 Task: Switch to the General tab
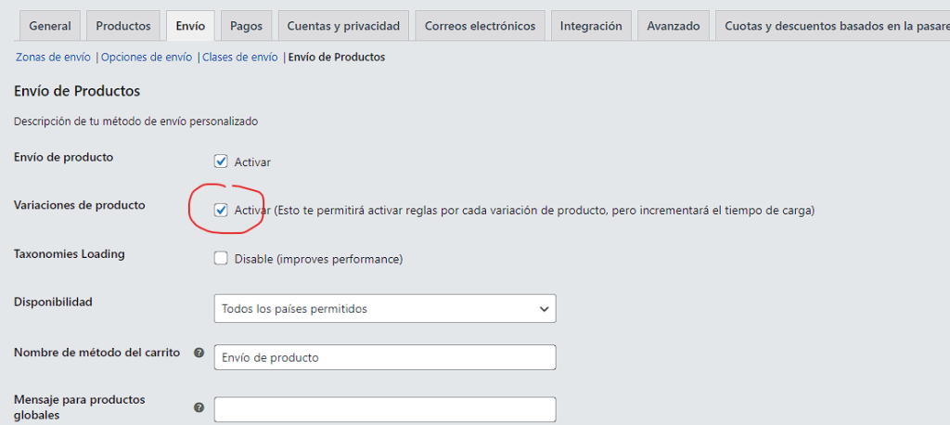50,26
